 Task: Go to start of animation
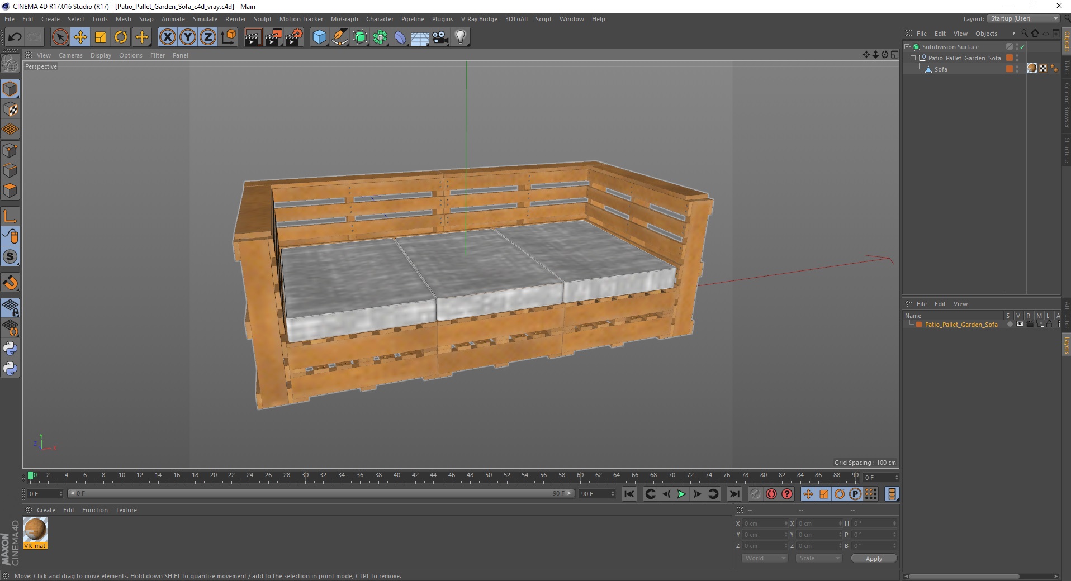click(629, 494)
